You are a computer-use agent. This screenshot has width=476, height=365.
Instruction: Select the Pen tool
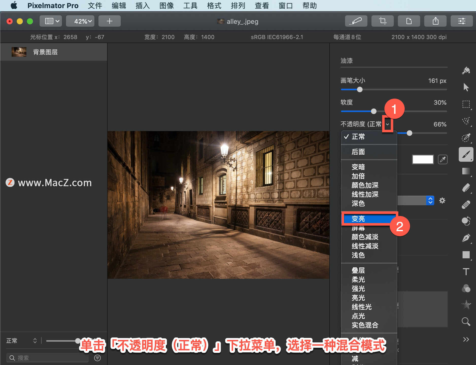point(466,238)
